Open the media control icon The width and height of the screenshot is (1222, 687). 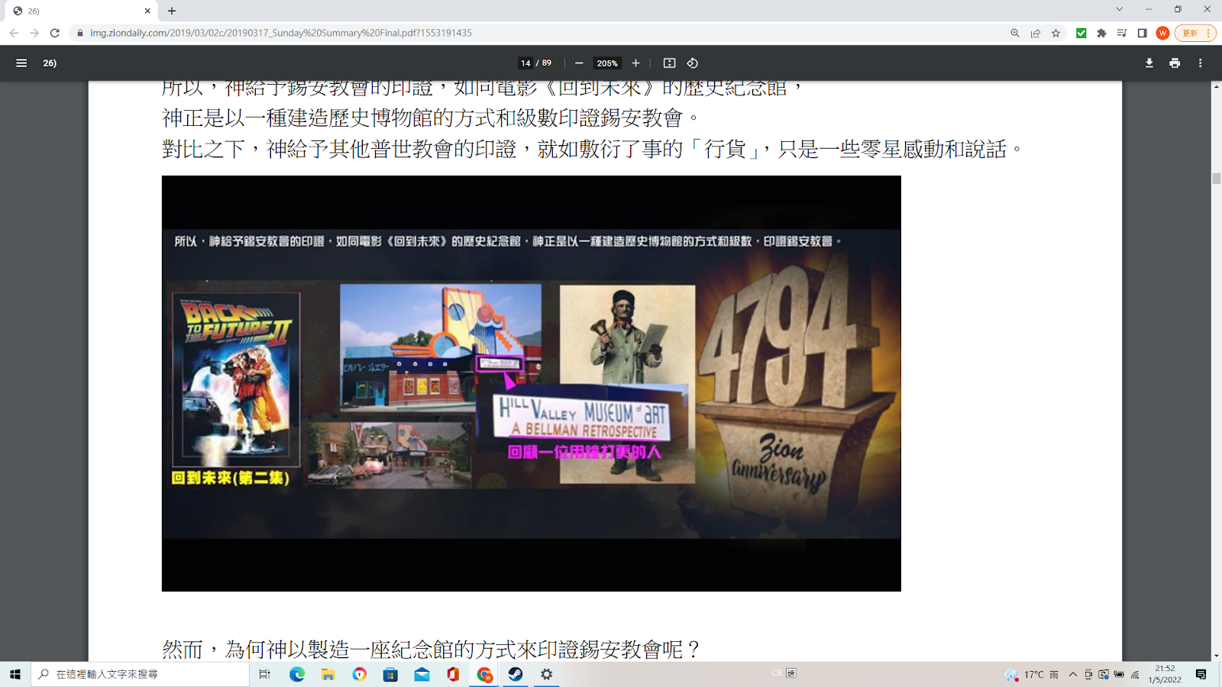(1122, 33)
